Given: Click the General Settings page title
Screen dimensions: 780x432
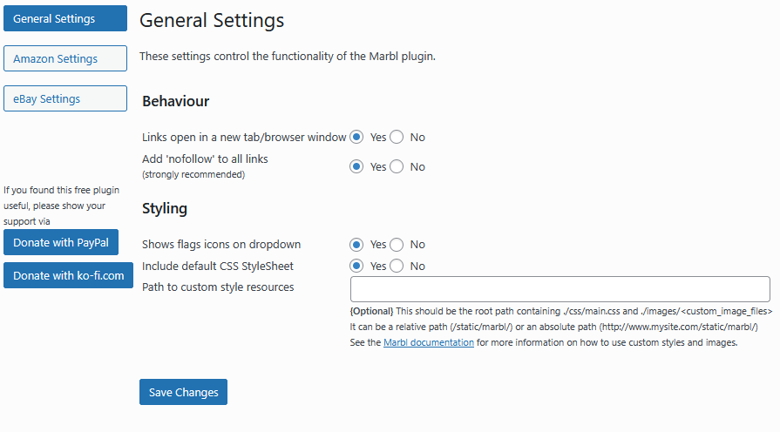Looking at the screenshot, I should pyautogui.click(x=212, y=19).
